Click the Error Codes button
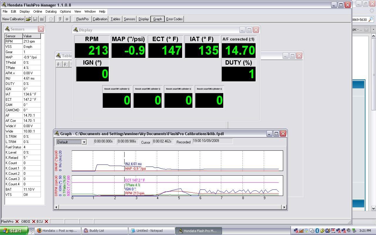The height and width of the screenshot is (235, 376). coord(174,19)
